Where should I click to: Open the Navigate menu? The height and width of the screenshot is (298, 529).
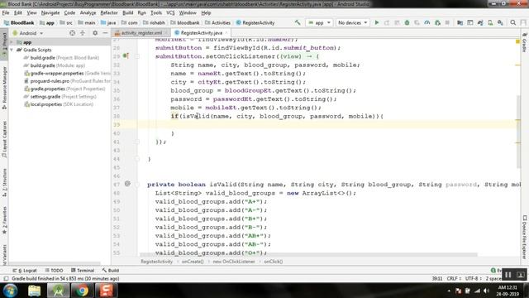coord(50,13)
